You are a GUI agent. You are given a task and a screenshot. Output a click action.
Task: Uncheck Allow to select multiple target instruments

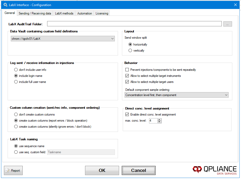127,76
